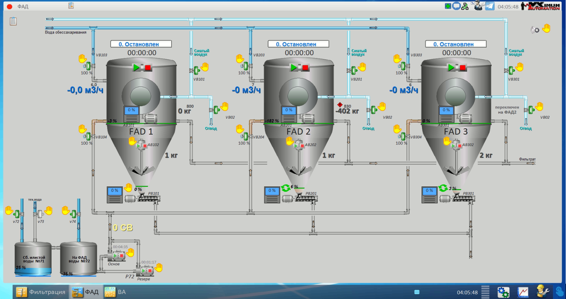This screenshot has height=299, width=566.
Task: Select the green valve VB203
Action: [246, 66]
